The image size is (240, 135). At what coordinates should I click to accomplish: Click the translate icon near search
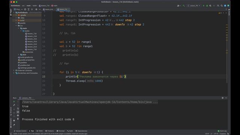coord(218,6)
